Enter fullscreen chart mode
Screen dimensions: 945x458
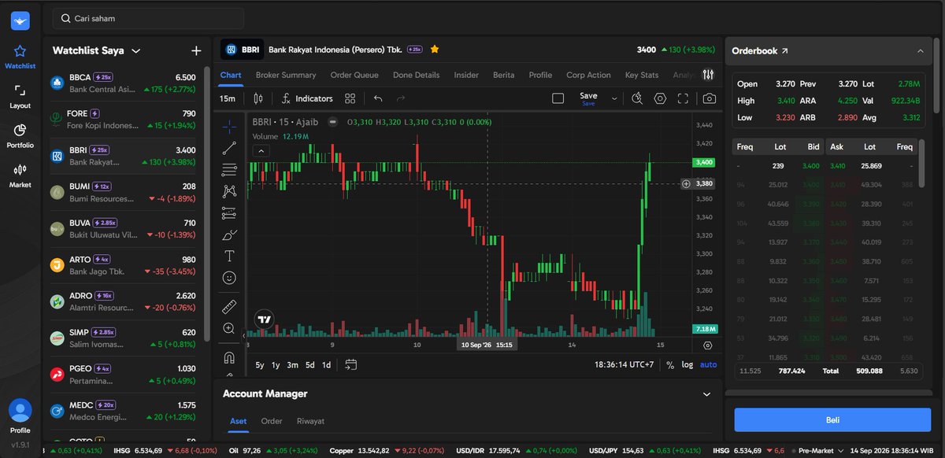pos(683,98)
